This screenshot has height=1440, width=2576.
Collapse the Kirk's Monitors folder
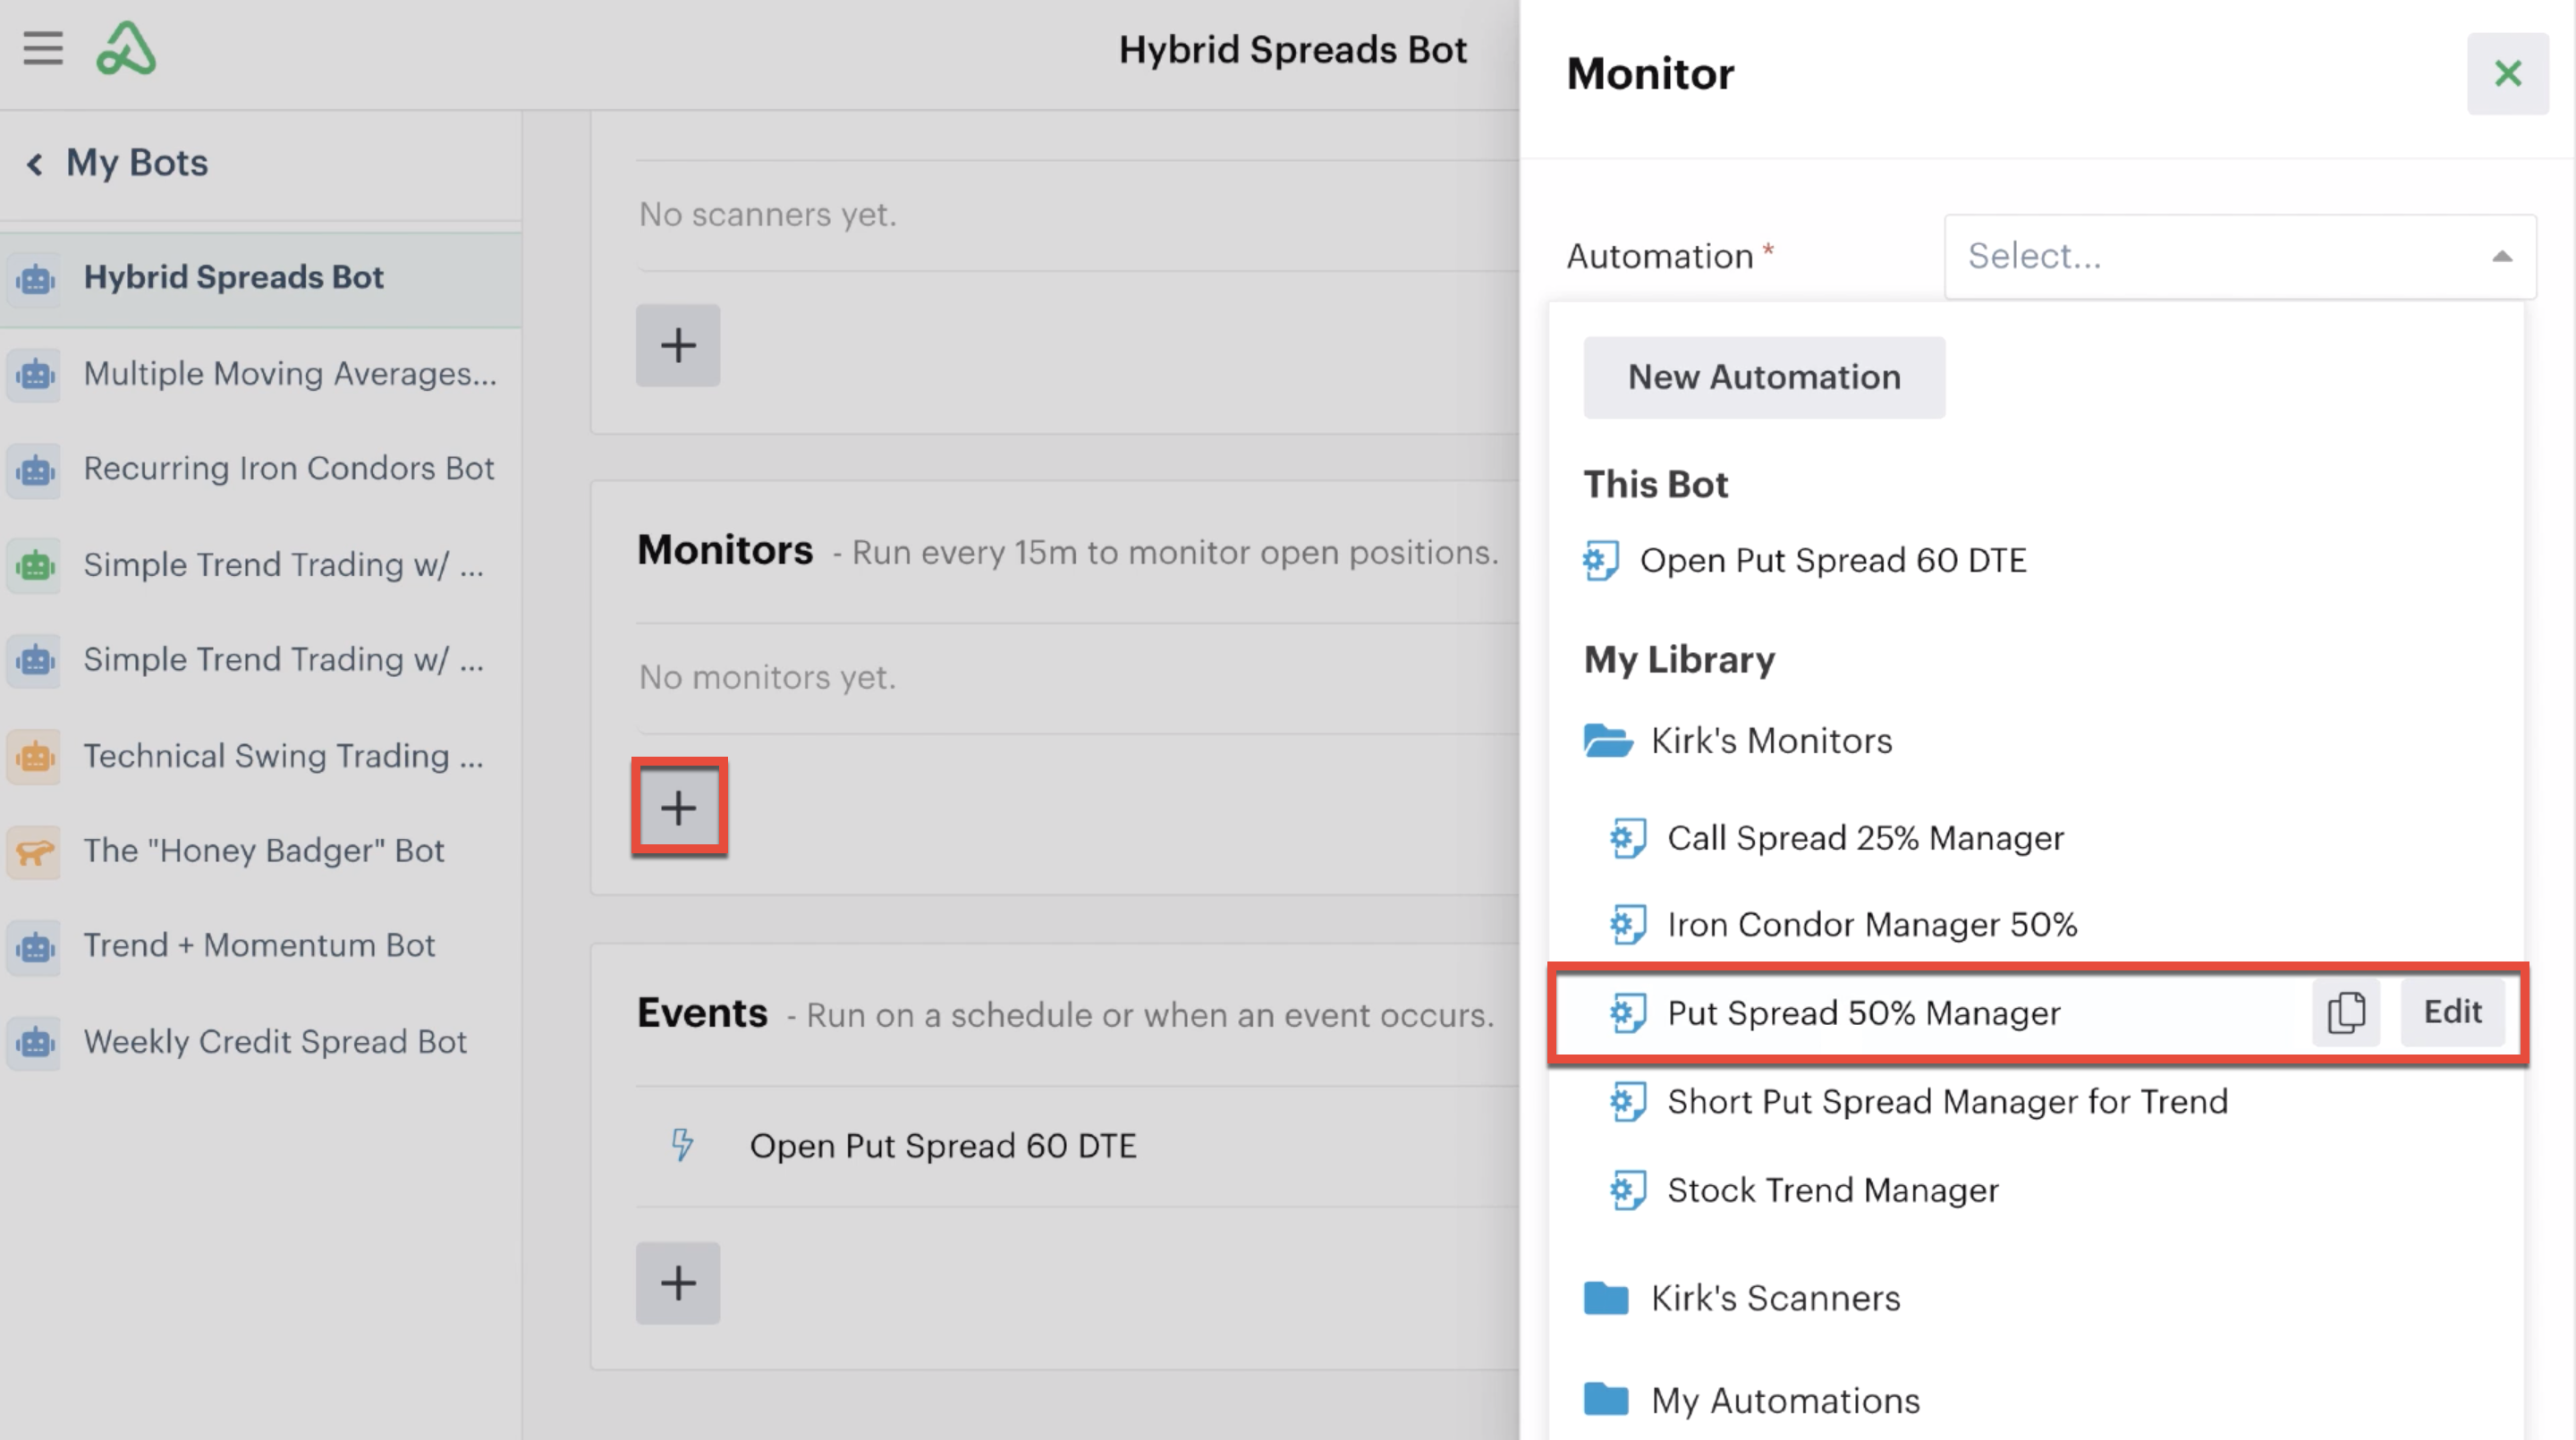[x=1771, y=741]
